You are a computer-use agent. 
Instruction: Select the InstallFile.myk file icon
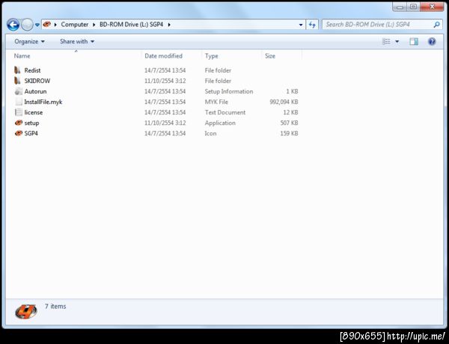[x=19, y=102]
